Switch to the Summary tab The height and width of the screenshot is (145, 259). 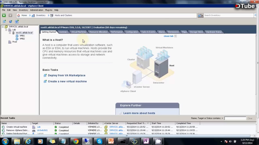(x=63, y=32)
